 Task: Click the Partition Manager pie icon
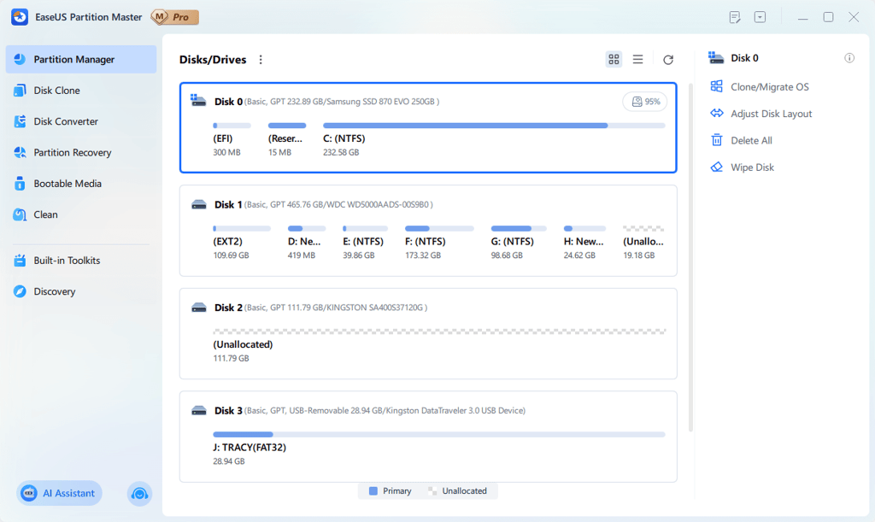point(20,59)
